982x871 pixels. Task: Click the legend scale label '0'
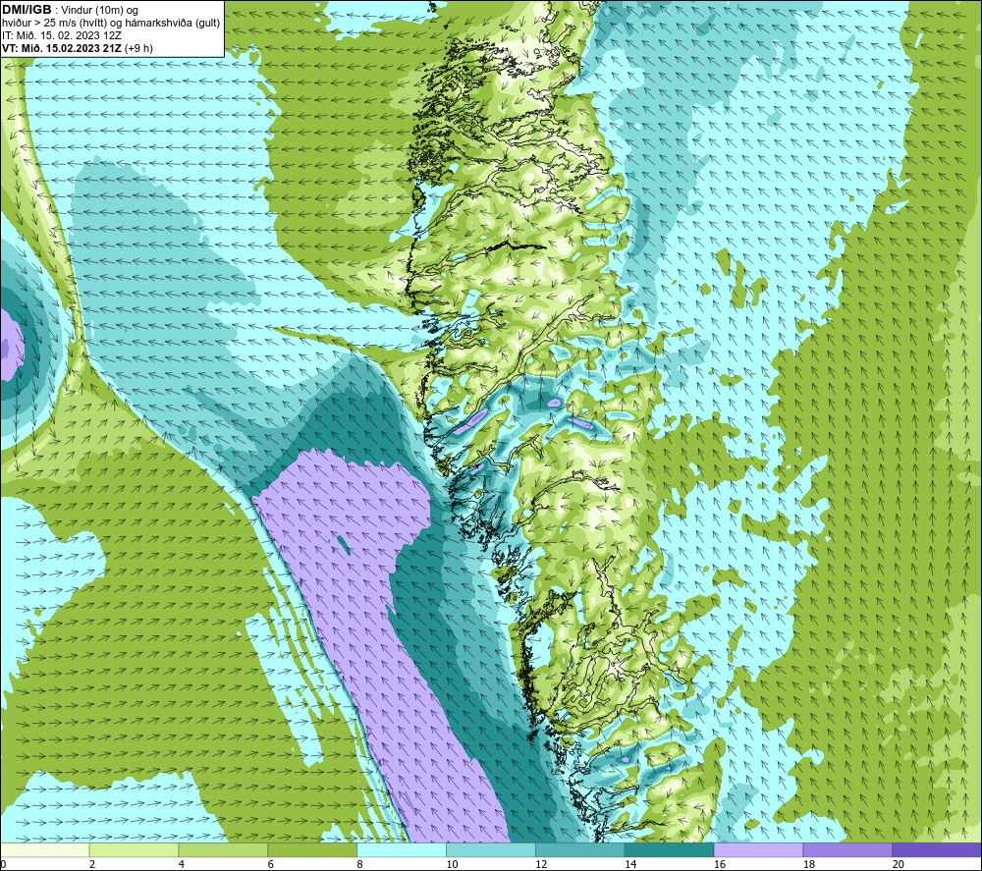tap(3, 864)
